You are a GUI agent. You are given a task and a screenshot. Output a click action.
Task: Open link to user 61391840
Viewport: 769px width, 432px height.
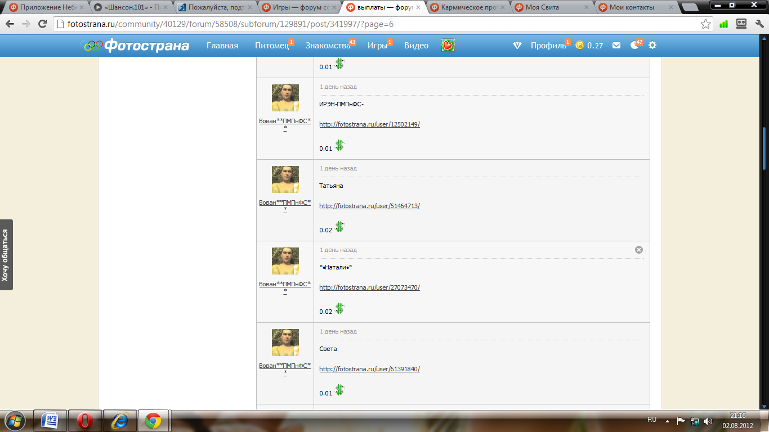369,369
